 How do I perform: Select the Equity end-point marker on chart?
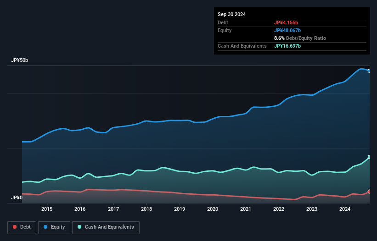(369, 71)
